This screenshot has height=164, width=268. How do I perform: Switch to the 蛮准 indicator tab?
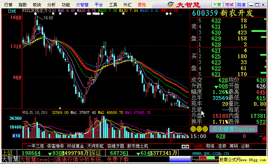[x=55, y=146]
